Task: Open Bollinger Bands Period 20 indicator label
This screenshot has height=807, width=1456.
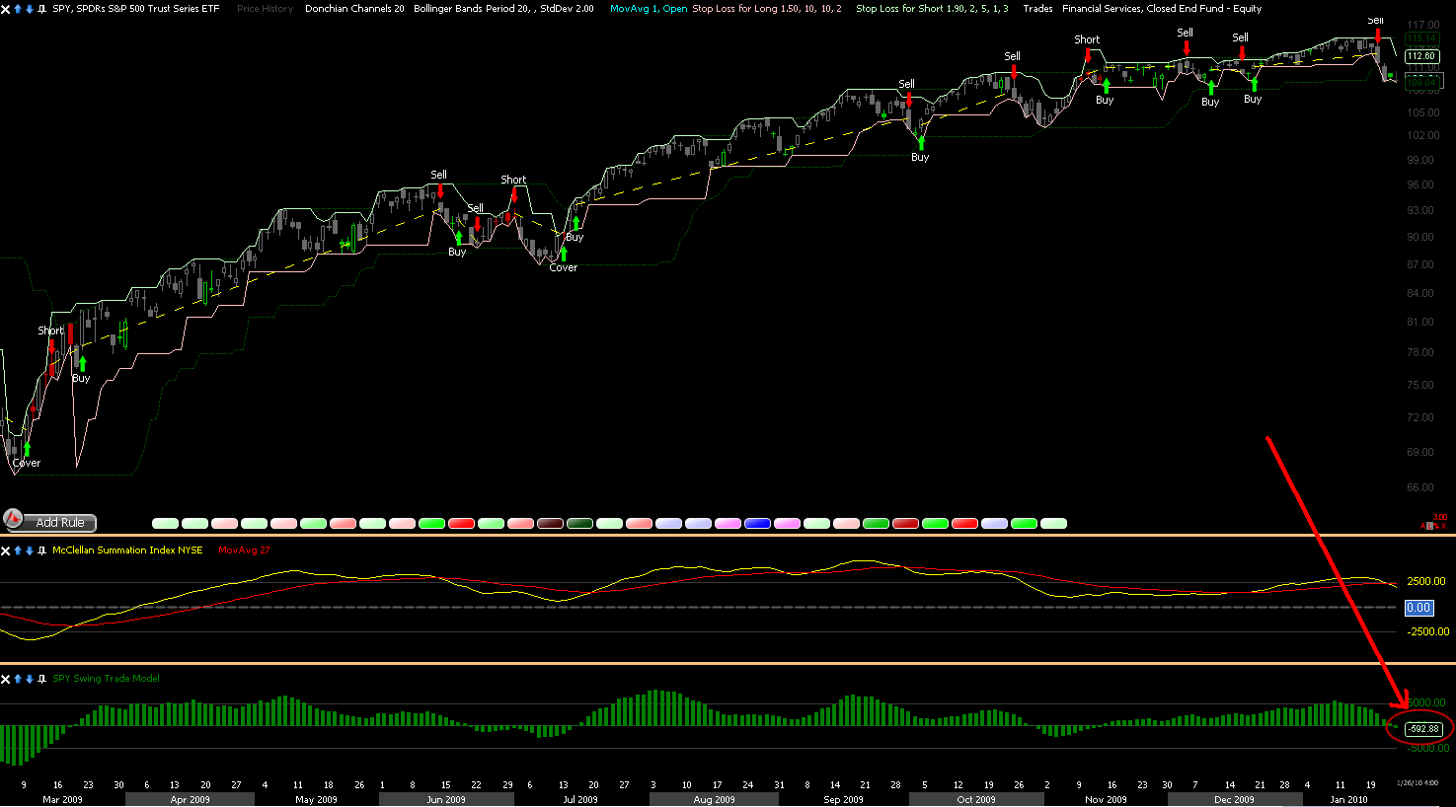Action: 503,9
